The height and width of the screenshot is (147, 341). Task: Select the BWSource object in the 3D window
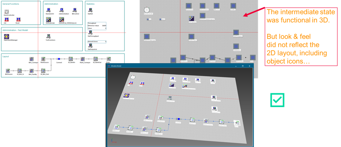pos(116,127)
